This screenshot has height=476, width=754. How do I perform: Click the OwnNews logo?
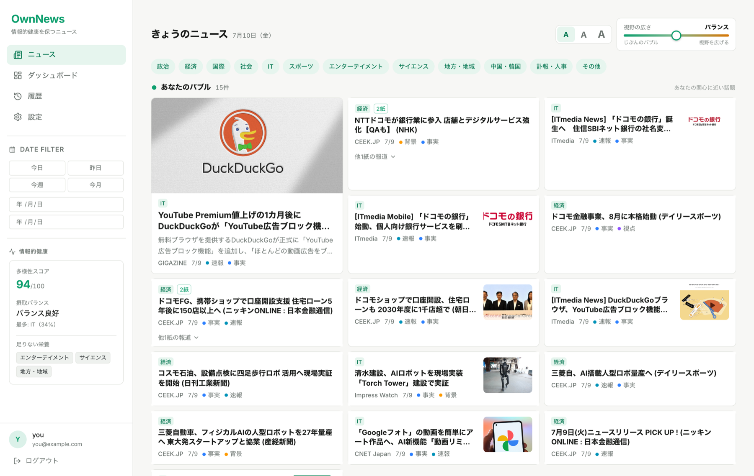(38, 19)
